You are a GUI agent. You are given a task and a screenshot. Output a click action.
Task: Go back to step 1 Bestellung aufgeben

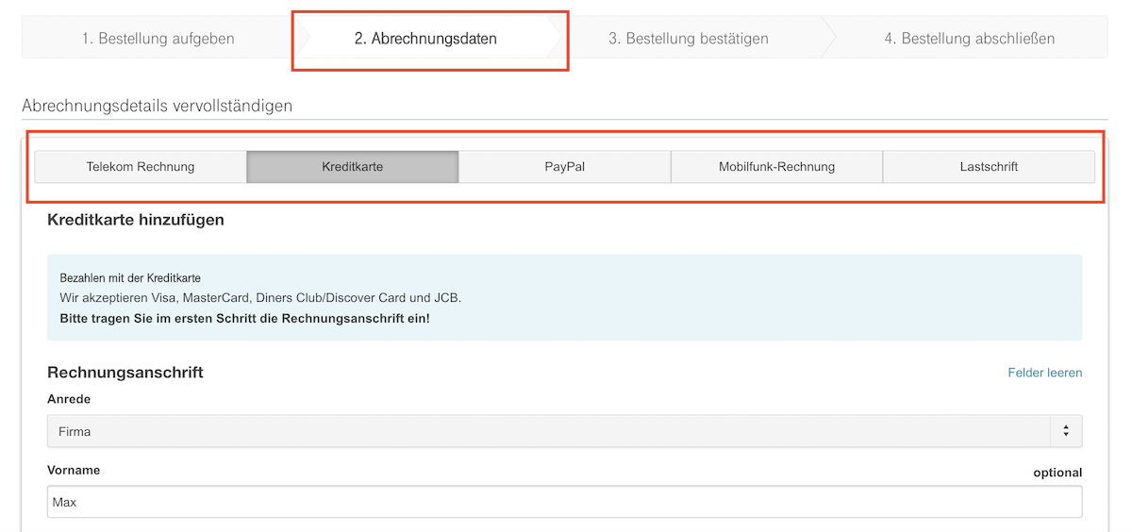coord(158,39)
